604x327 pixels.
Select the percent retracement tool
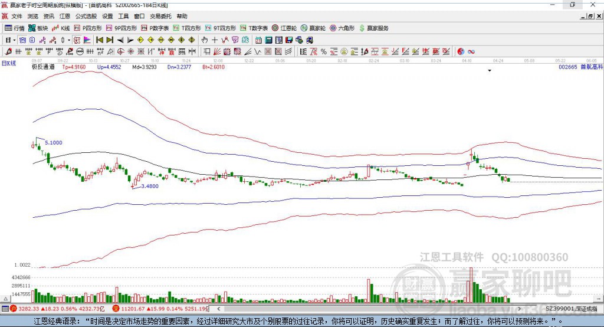click(x=324, y=52)
